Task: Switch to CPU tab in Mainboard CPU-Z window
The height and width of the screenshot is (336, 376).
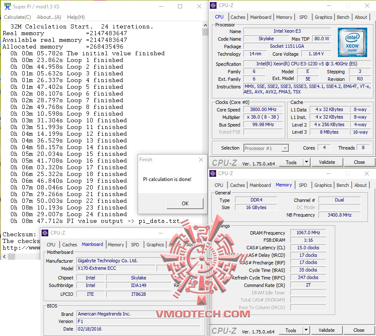Action: pos(51,245)
